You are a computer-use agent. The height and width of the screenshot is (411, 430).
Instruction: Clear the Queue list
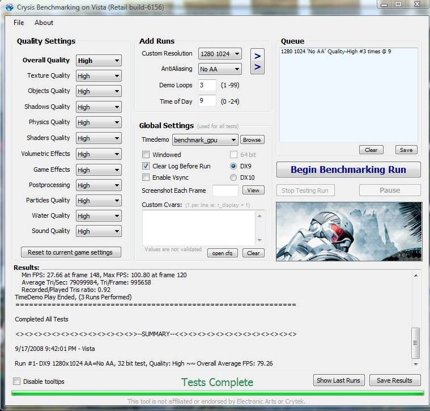[x=371, y=150]
